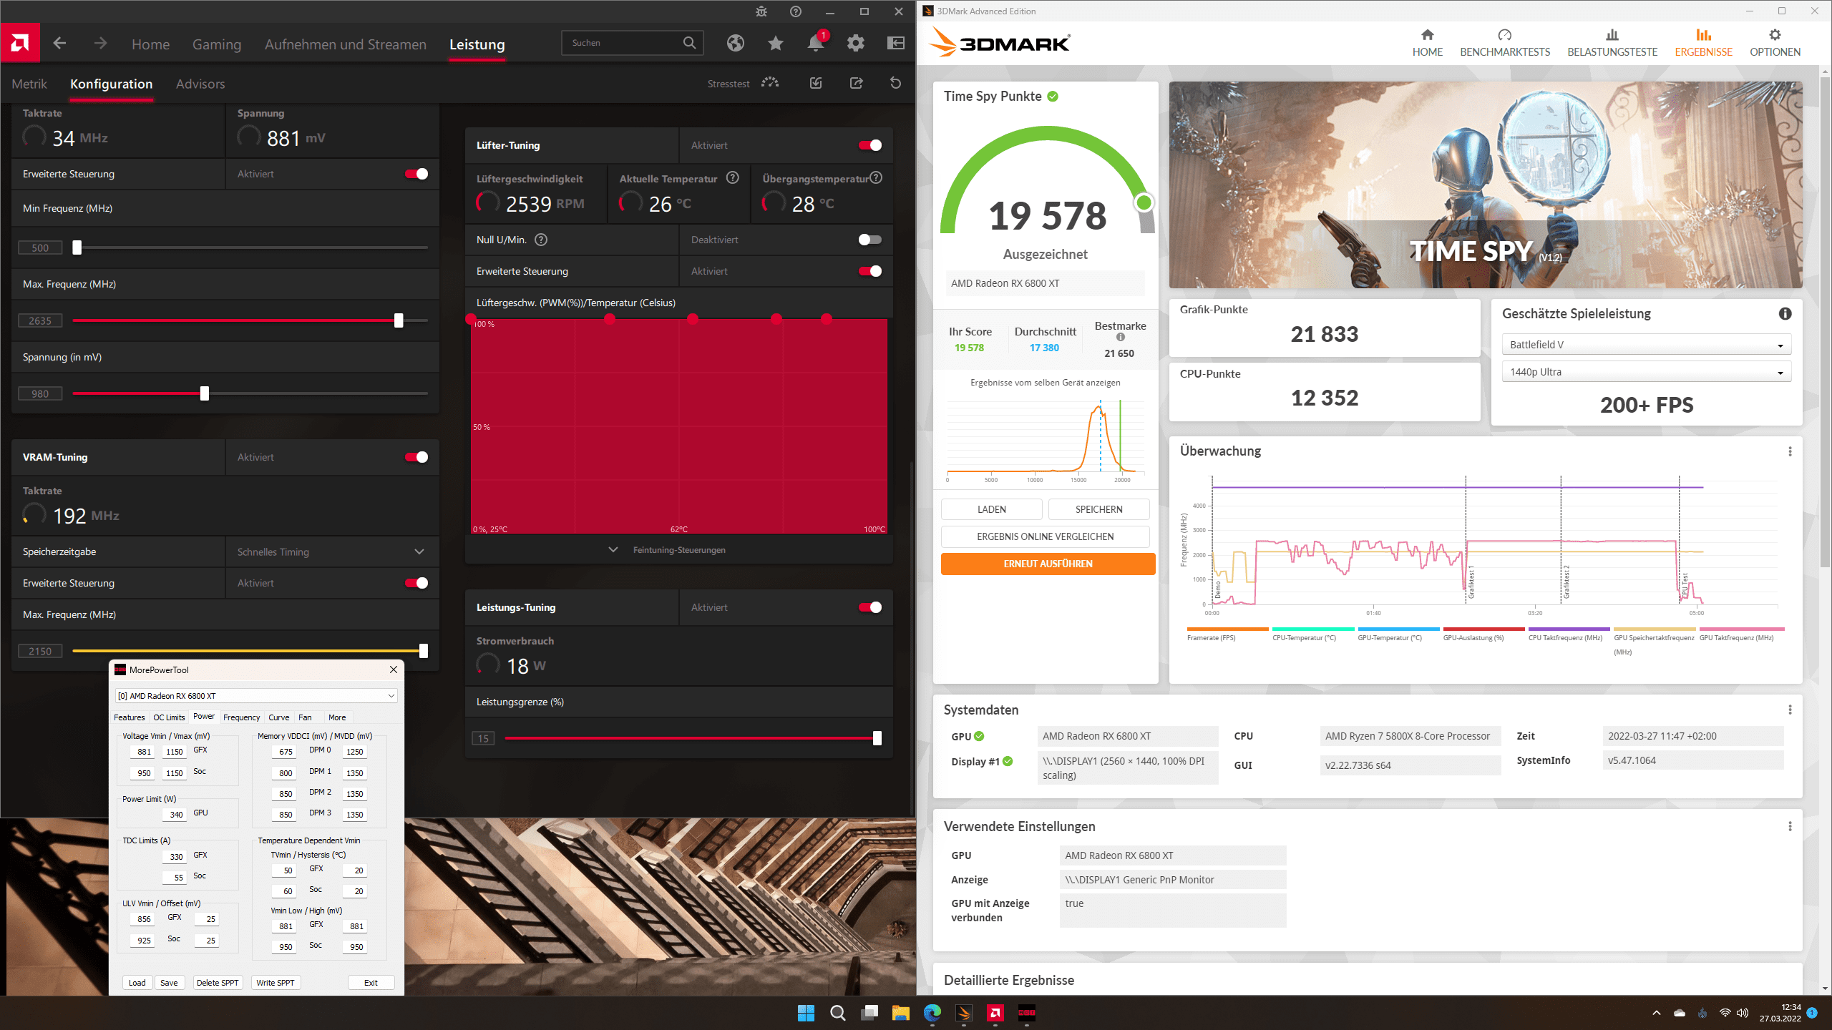Open the help question mark in AMD title bar

796,11
